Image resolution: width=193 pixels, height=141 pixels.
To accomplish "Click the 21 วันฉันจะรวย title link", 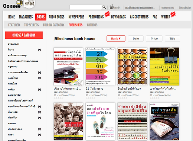I will click(x=95, y=89).
